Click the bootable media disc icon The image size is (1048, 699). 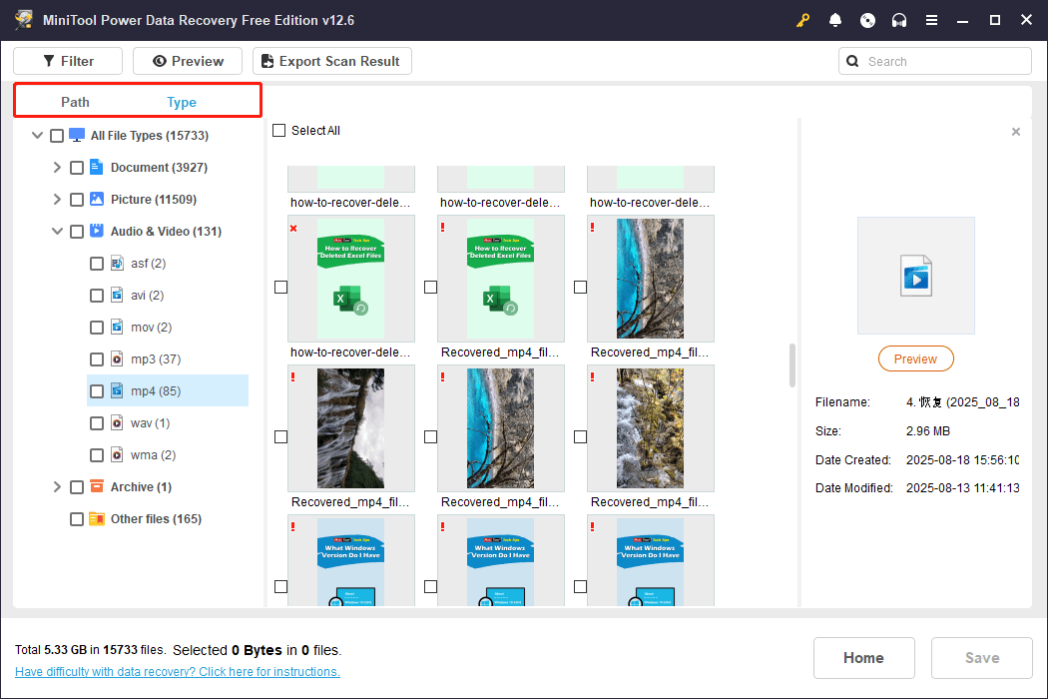pos(867,19)
